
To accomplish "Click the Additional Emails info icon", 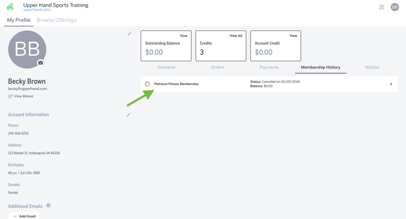I will [48, 206].
